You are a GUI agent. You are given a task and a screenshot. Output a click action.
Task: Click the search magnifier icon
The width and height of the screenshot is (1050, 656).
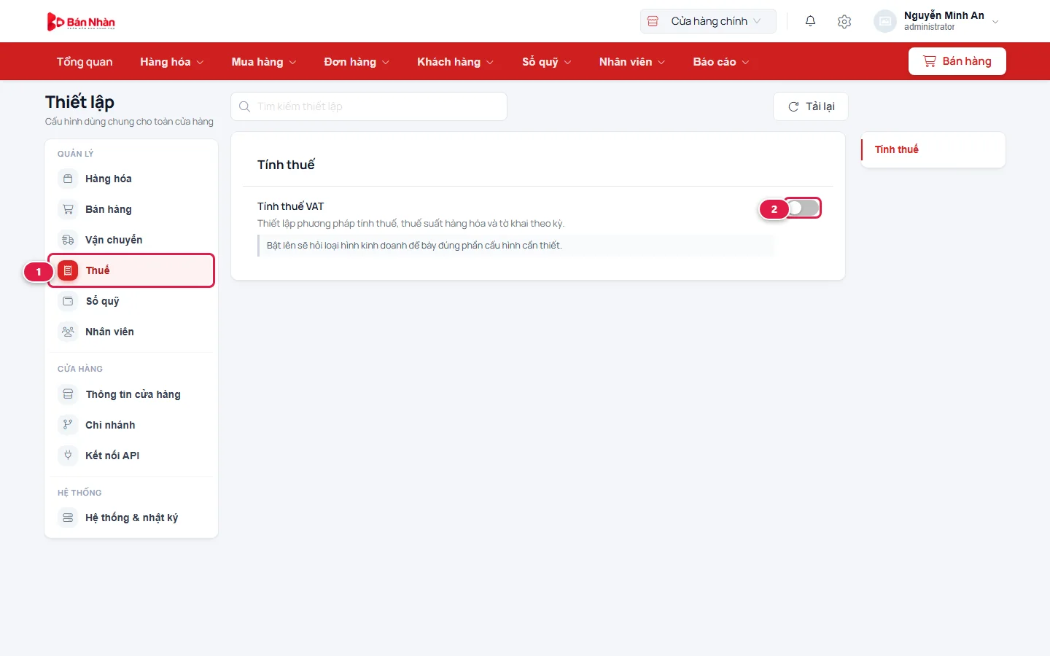pyautogui.click(x=245, y=106)
